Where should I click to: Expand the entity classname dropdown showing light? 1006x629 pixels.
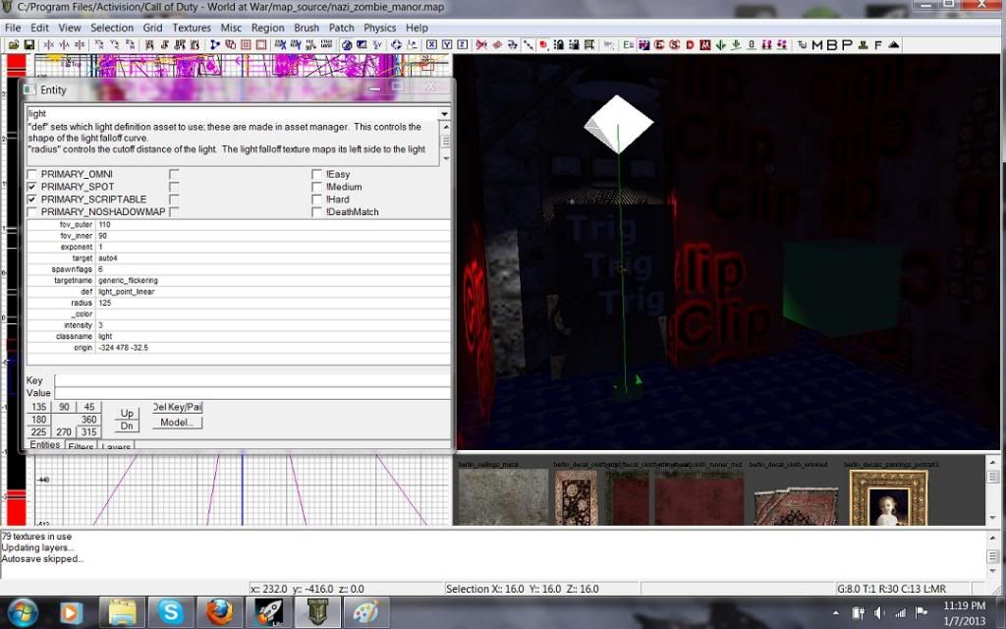click(444, 114)
